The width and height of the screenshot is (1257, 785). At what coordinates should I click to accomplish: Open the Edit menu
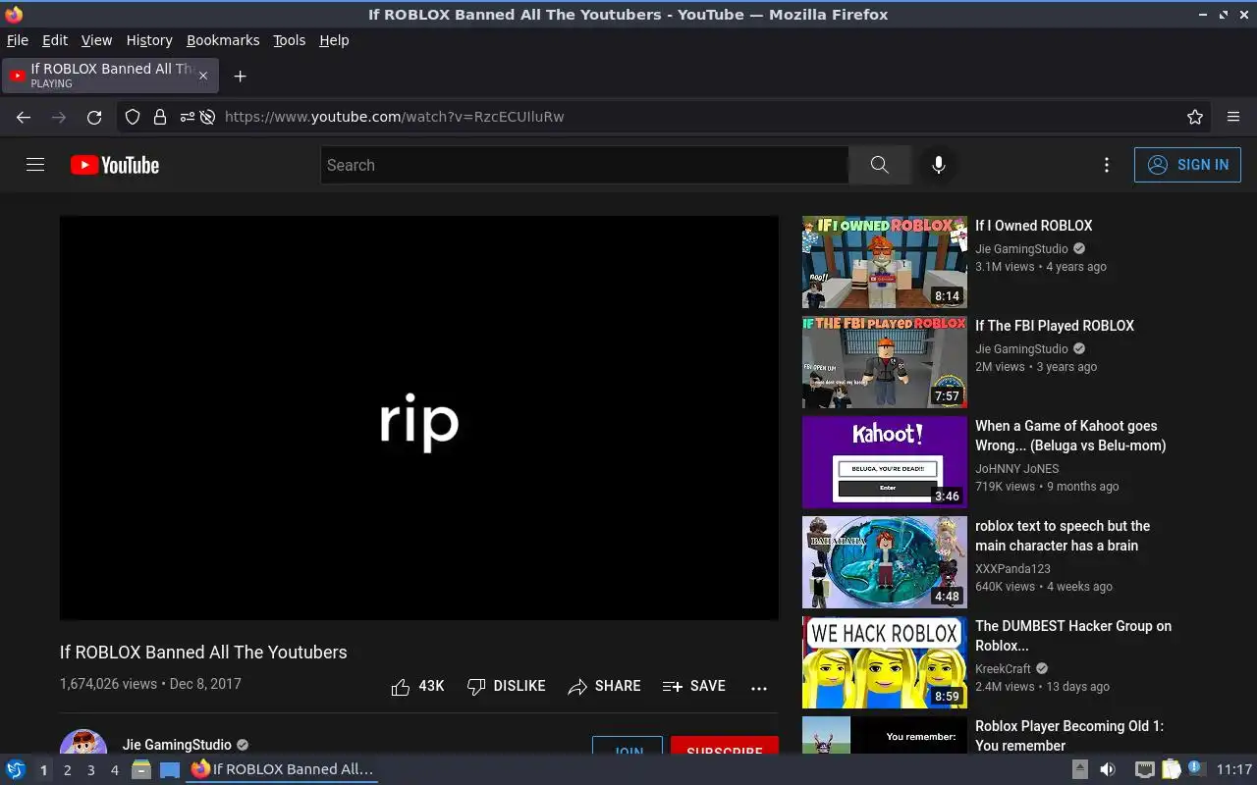pyautogui.click(x=55, y=40)
